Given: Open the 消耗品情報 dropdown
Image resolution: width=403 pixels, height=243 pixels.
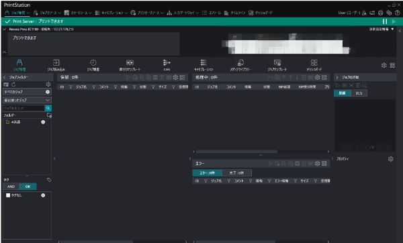Looking at the screenshot, I should click(382, 30).
